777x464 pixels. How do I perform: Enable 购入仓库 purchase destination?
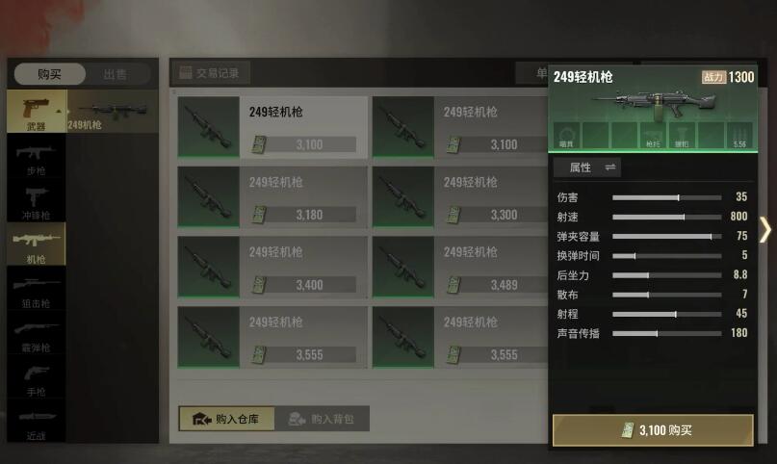pos(226,419)
